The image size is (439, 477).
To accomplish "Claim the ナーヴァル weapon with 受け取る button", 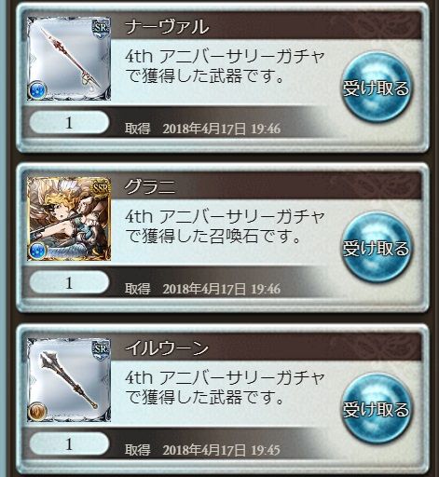I will click(x=377, y=88).
